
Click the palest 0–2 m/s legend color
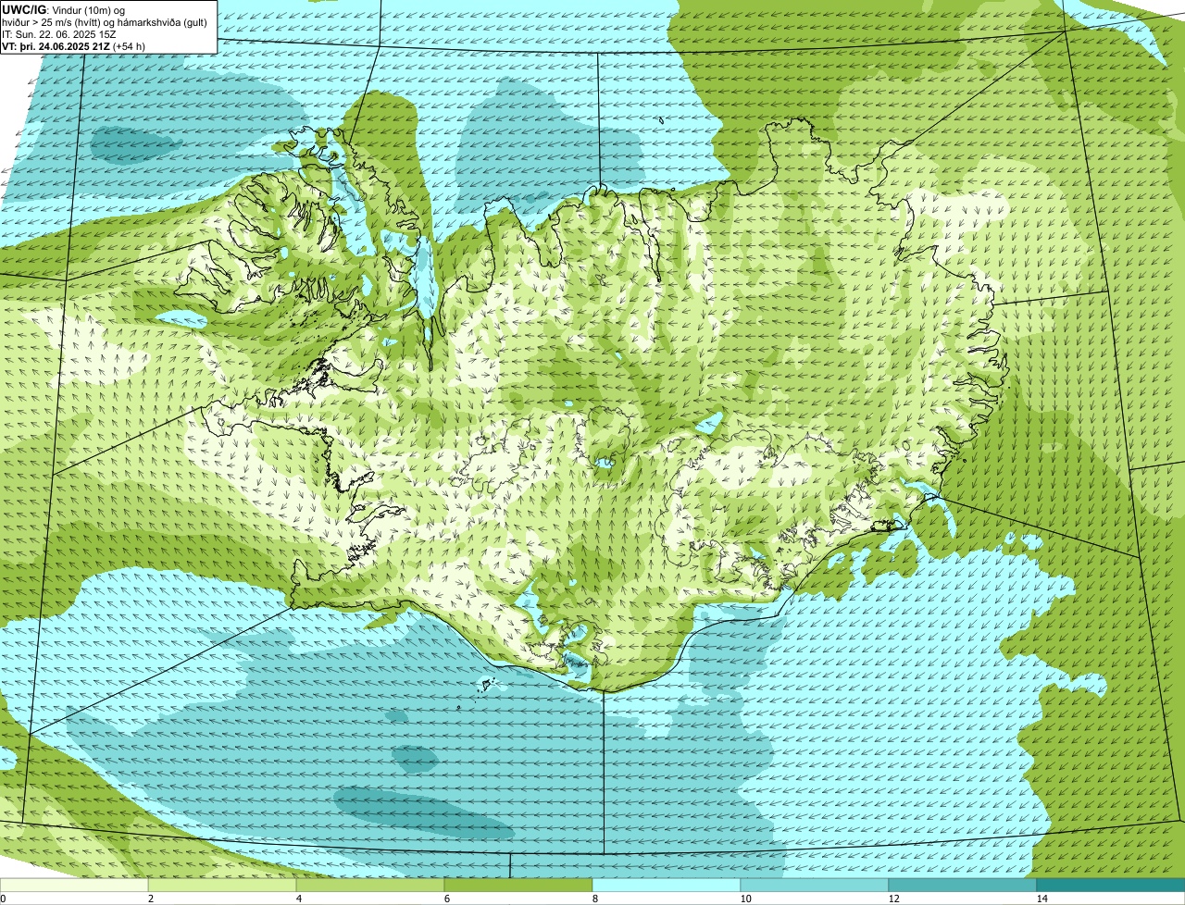[74, 885]
